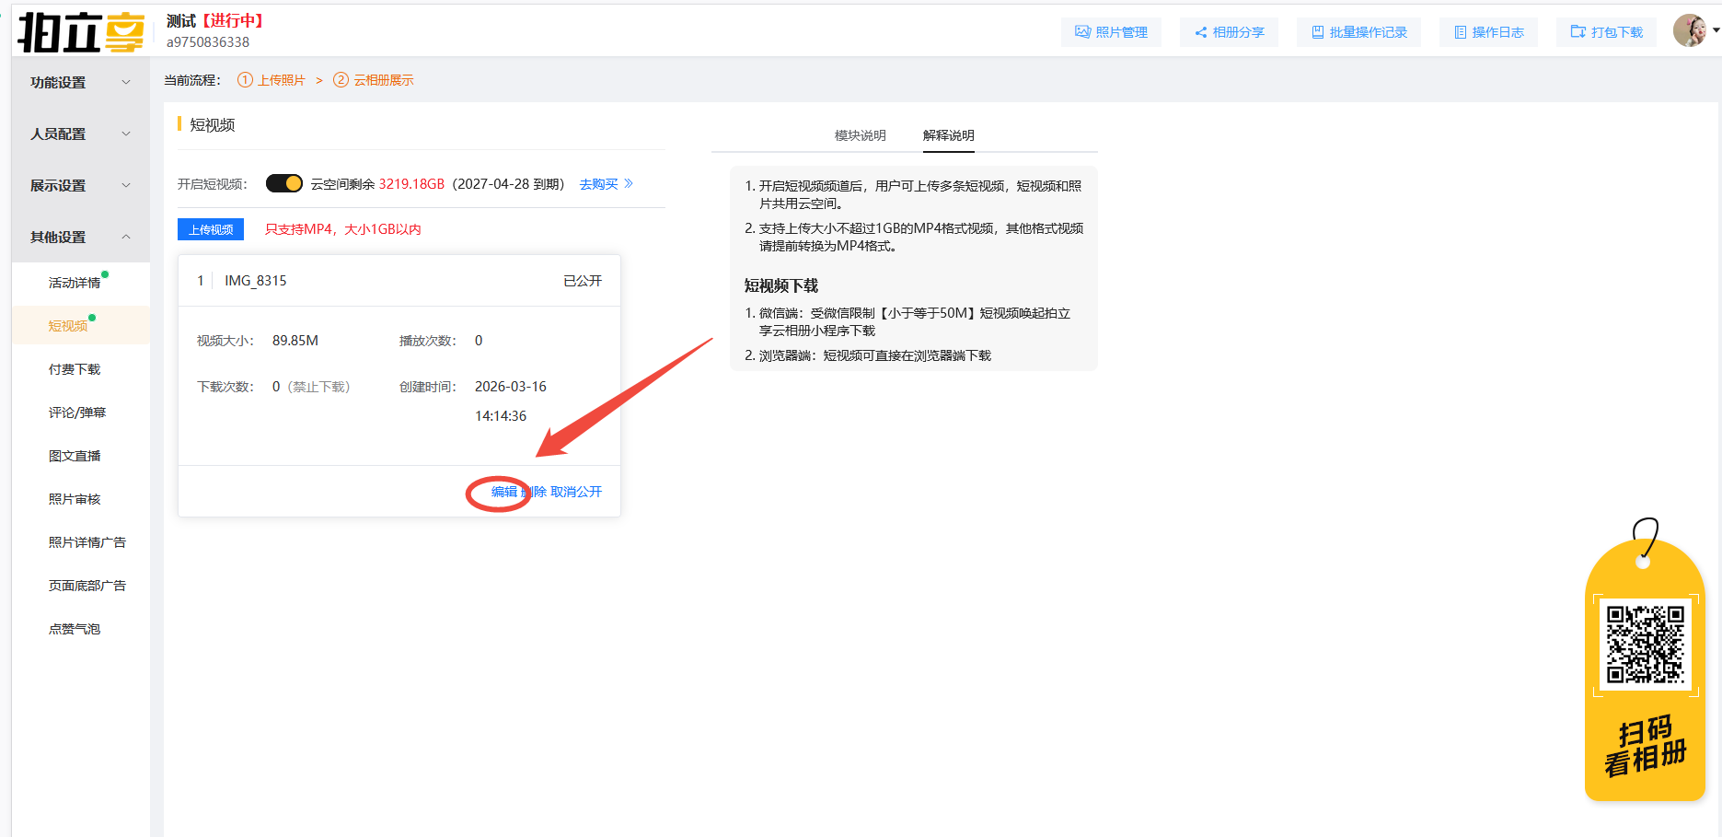Select 点赞气泡 in the sidebar
The height and width of the screenshot is (837, 1722).
(x=74, y=628)
